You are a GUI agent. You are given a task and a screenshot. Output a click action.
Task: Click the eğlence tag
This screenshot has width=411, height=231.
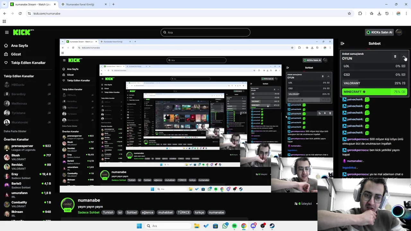tap(148, 212)
